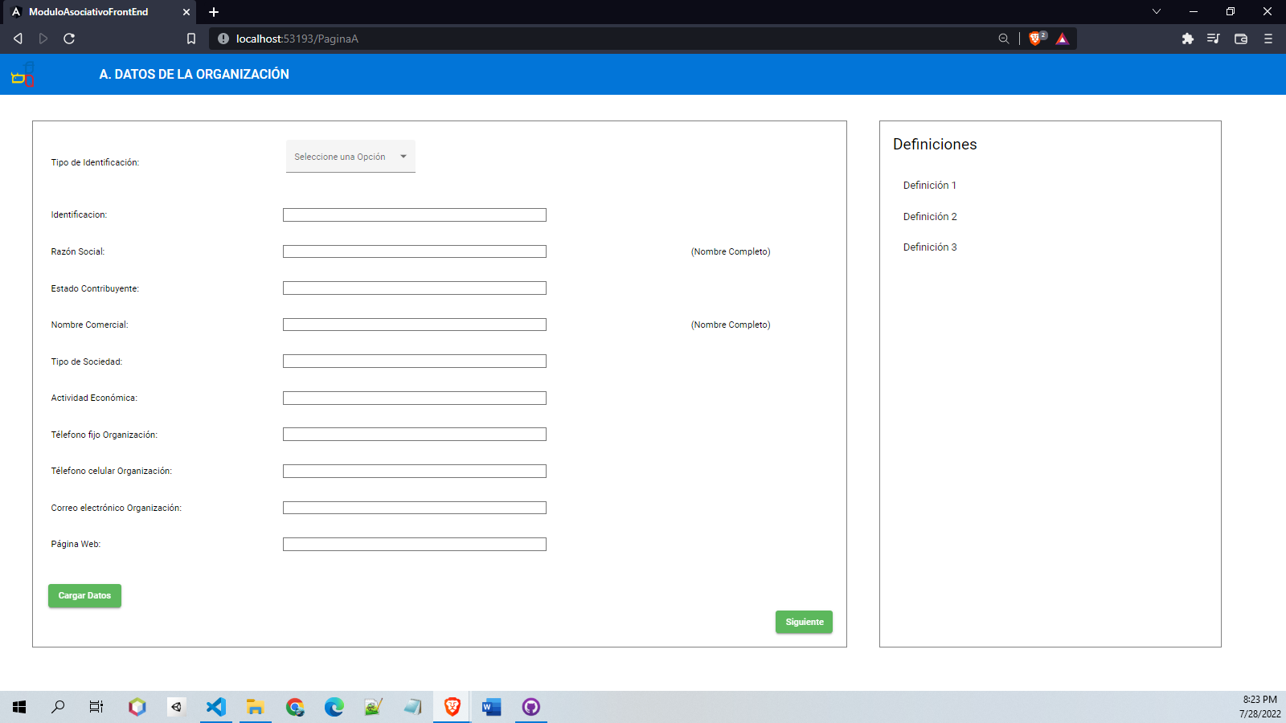Click the localhost address bar URL
This screenshot has width=1286, height=723.
coord(297,39)
